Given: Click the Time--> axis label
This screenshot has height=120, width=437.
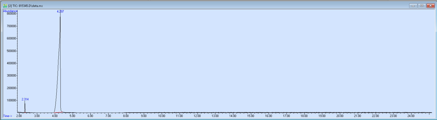Looking at the screenshot, I should coord(8,116).
